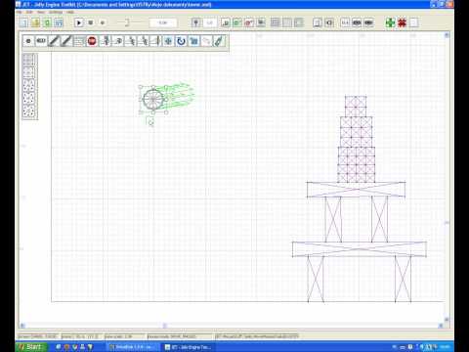Image resolution: width=469 pixels, height=352 pixels.
Task: Select the bottom dotted shape in left palette
Action: (x=28, y=111)
